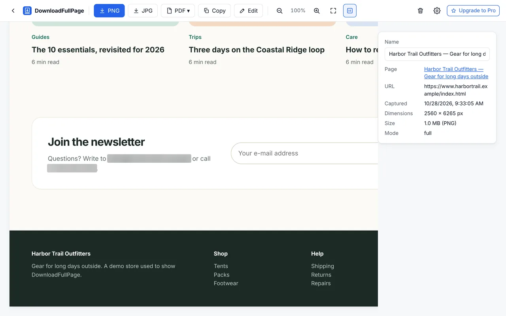This screenshot has height=316, width=506.
Task: Toggle the info side panel
Action: (350, 11)
